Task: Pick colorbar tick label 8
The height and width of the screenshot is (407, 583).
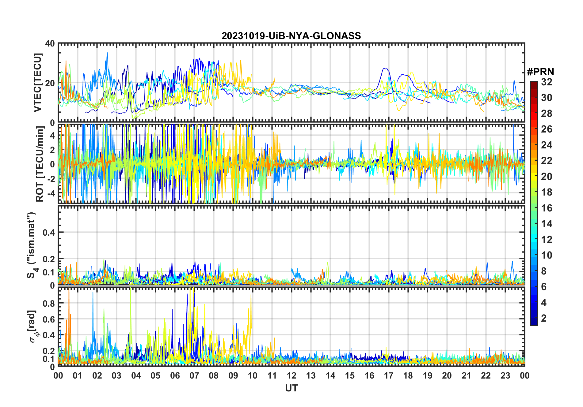Action: [544, 271]
